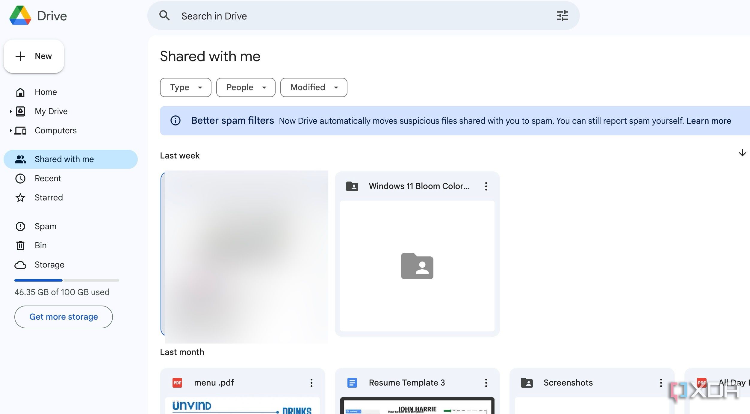Click the PDF icon of menu .pdf
This screenshot has height=414, width=750.
pos(177,383)
